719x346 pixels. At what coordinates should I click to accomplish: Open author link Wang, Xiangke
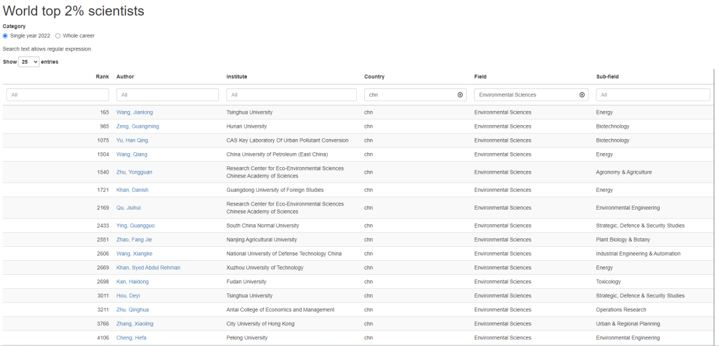(134, 254)
